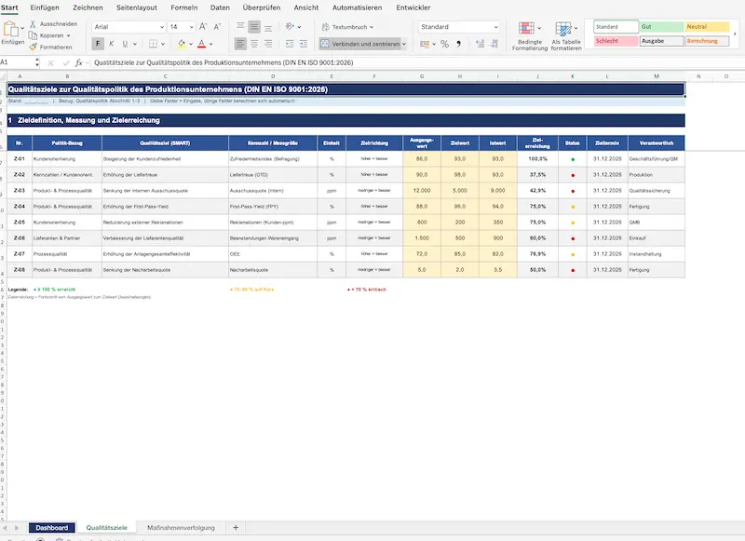Toggle left text alignment
Viewport: 745px width, 541px height.
[x=240, y=44]
